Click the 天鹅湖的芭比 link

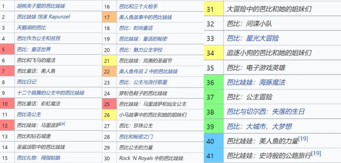click(x=31, y=28)
